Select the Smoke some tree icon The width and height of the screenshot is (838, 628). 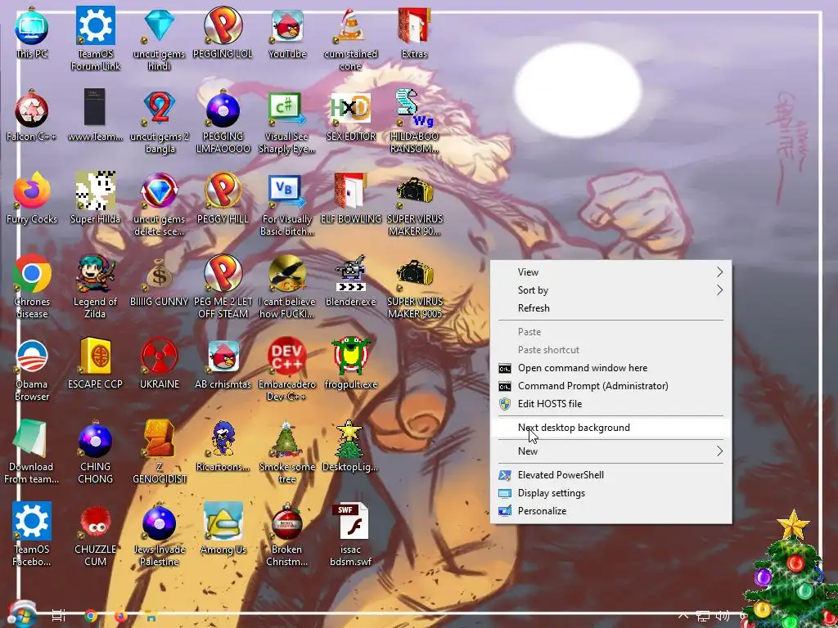pyautogui.click(x=287, y=452)
